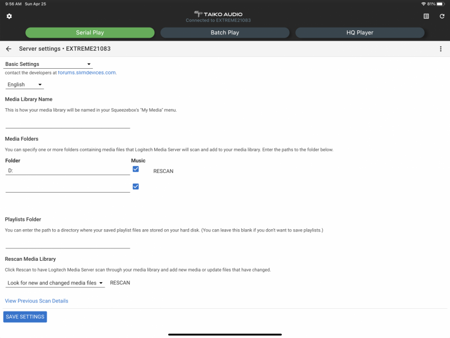Open the three-dot overflow menu
This screenshot has height=338, width=450.
pyautogui.click(x=441, y=49)
